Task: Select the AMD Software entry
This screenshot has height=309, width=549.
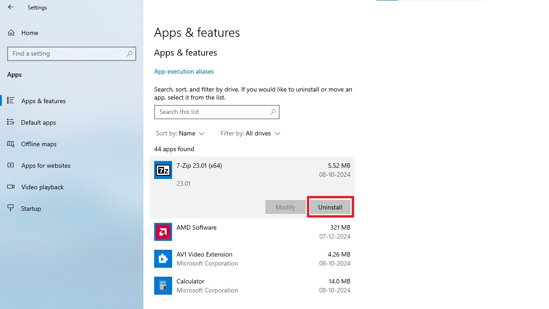Action: [252, 232]
